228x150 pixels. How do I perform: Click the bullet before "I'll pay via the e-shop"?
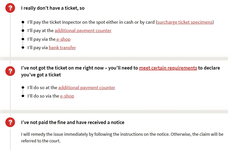[x=23, y=39]
